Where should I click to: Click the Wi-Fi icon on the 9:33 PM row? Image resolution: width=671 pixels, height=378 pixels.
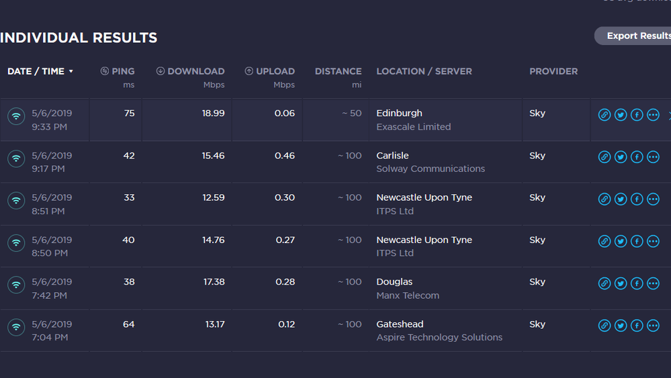pyautogui.click(x=16, y=116)
